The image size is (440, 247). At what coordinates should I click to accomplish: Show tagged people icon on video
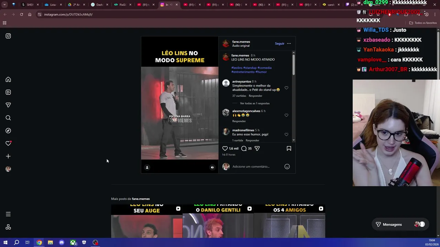point(147,167)
